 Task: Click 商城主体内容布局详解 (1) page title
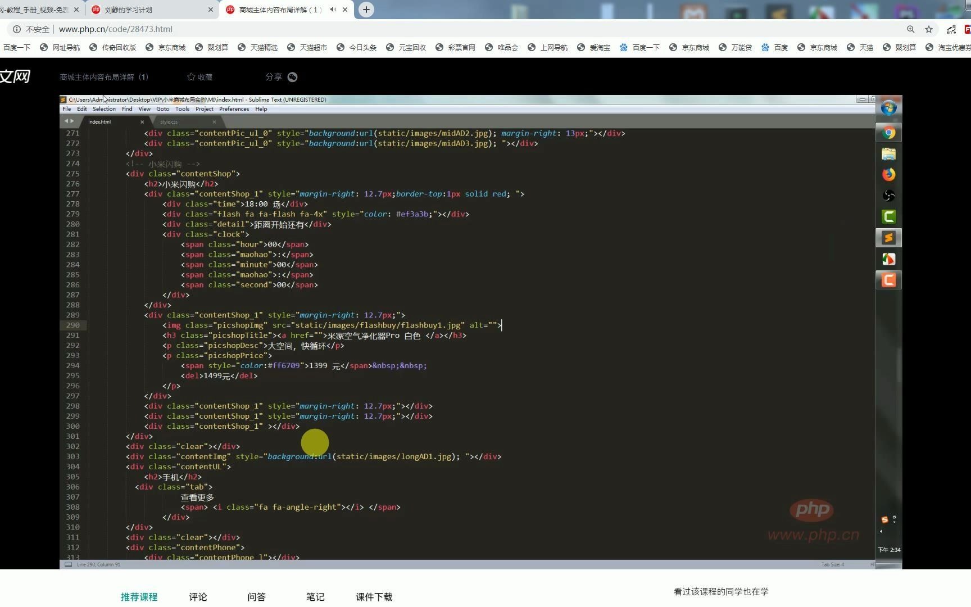pos(104,77)
